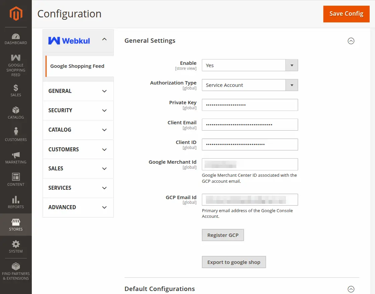This screenshot has height=294, width=375.
Task: Focus the Client Email input field
Action: [x=250, y=125]
